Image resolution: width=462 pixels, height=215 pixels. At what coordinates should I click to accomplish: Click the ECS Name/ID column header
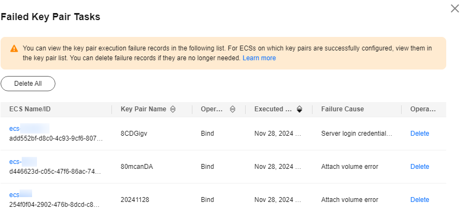(x=30, y=109)
